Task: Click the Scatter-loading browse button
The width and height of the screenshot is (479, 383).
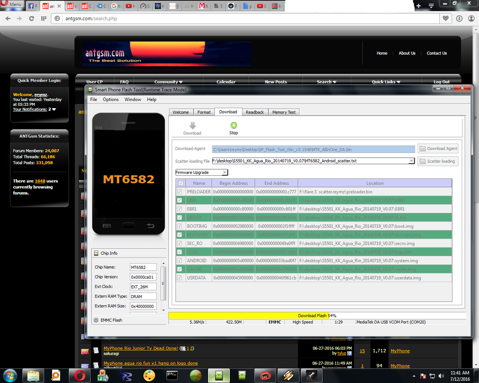Action: [x=438, y=161]
